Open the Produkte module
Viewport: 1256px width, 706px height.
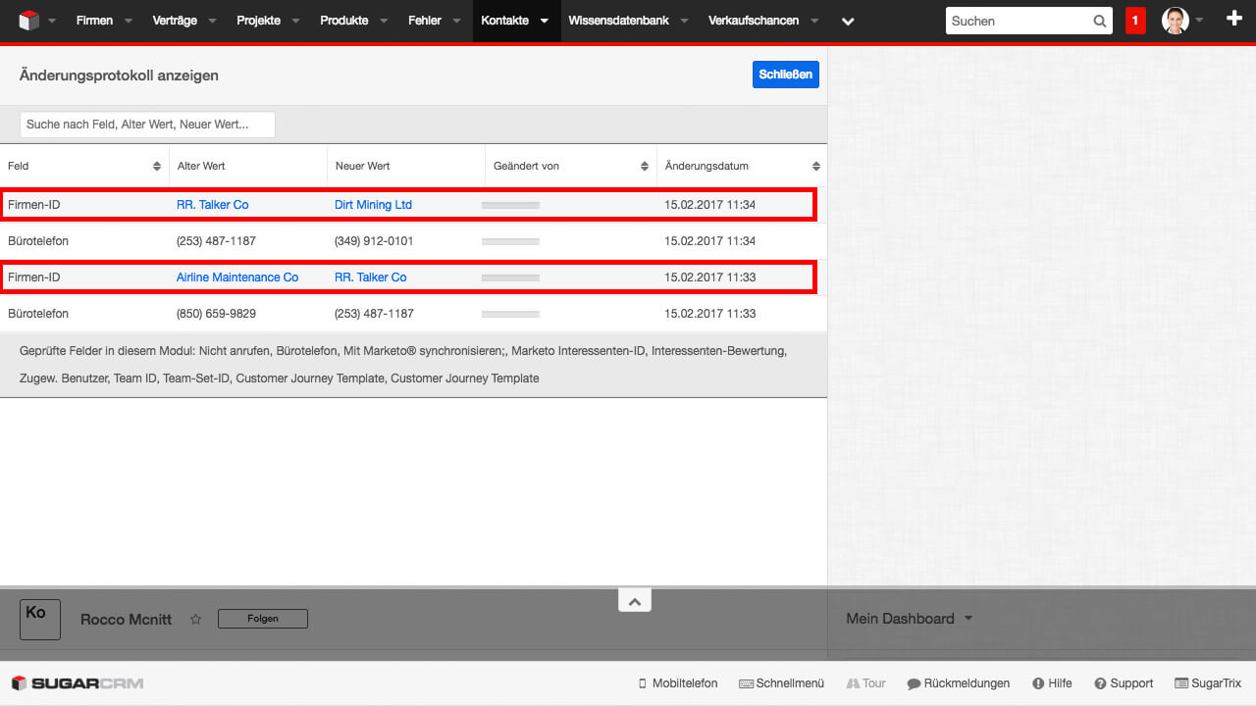coord(344,21)
